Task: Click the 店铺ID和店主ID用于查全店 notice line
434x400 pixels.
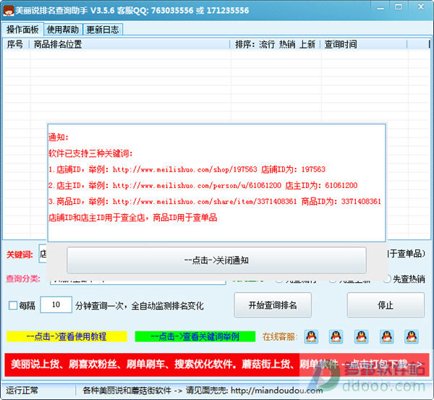Action: point(133,218)
